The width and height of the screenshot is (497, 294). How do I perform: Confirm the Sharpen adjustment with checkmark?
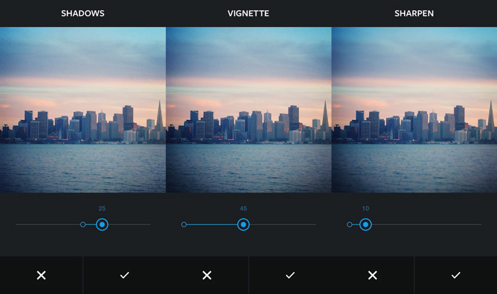[456, 275]
